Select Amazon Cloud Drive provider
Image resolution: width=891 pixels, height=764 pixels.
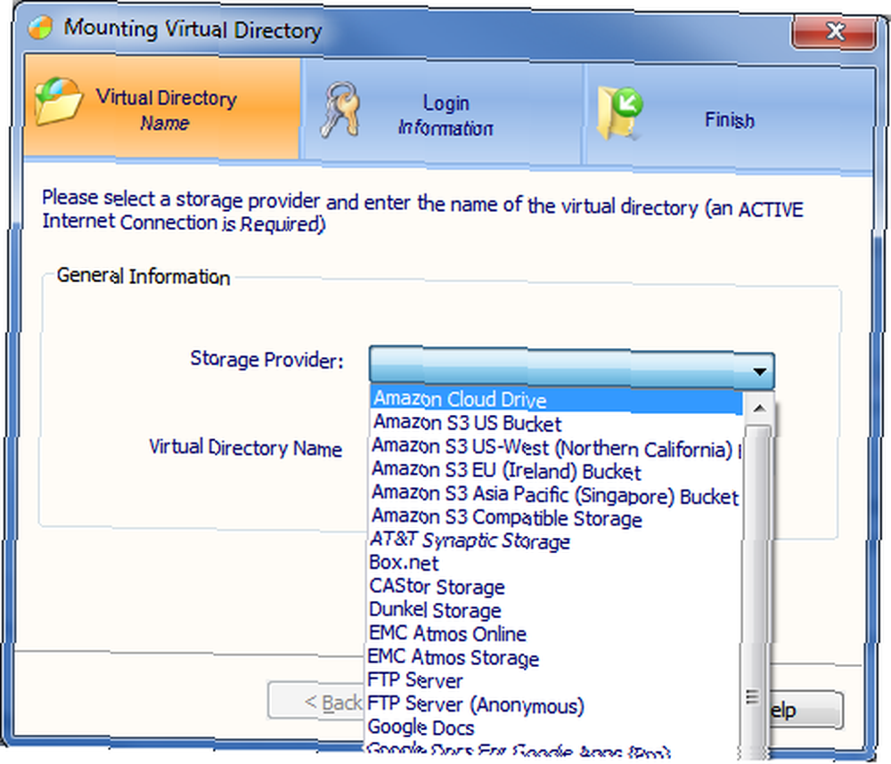pos(556,400)
